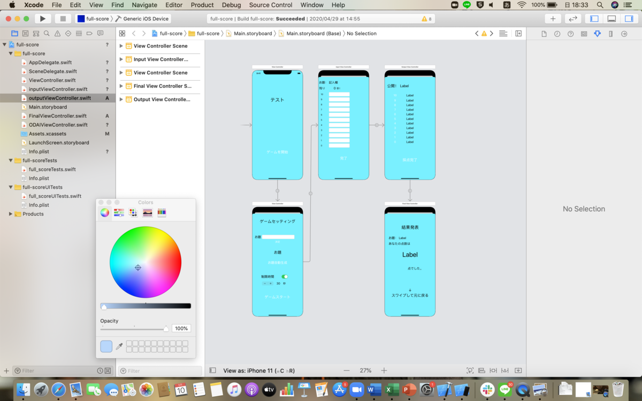The image size is (642, 401).
Task: Toggle the inspectors panel visibility
Action: (x=629, y=19)
